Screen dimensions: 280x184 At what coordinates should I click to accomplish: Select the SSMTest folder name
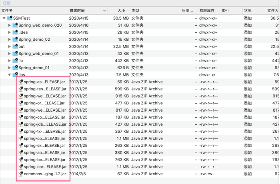22,18
